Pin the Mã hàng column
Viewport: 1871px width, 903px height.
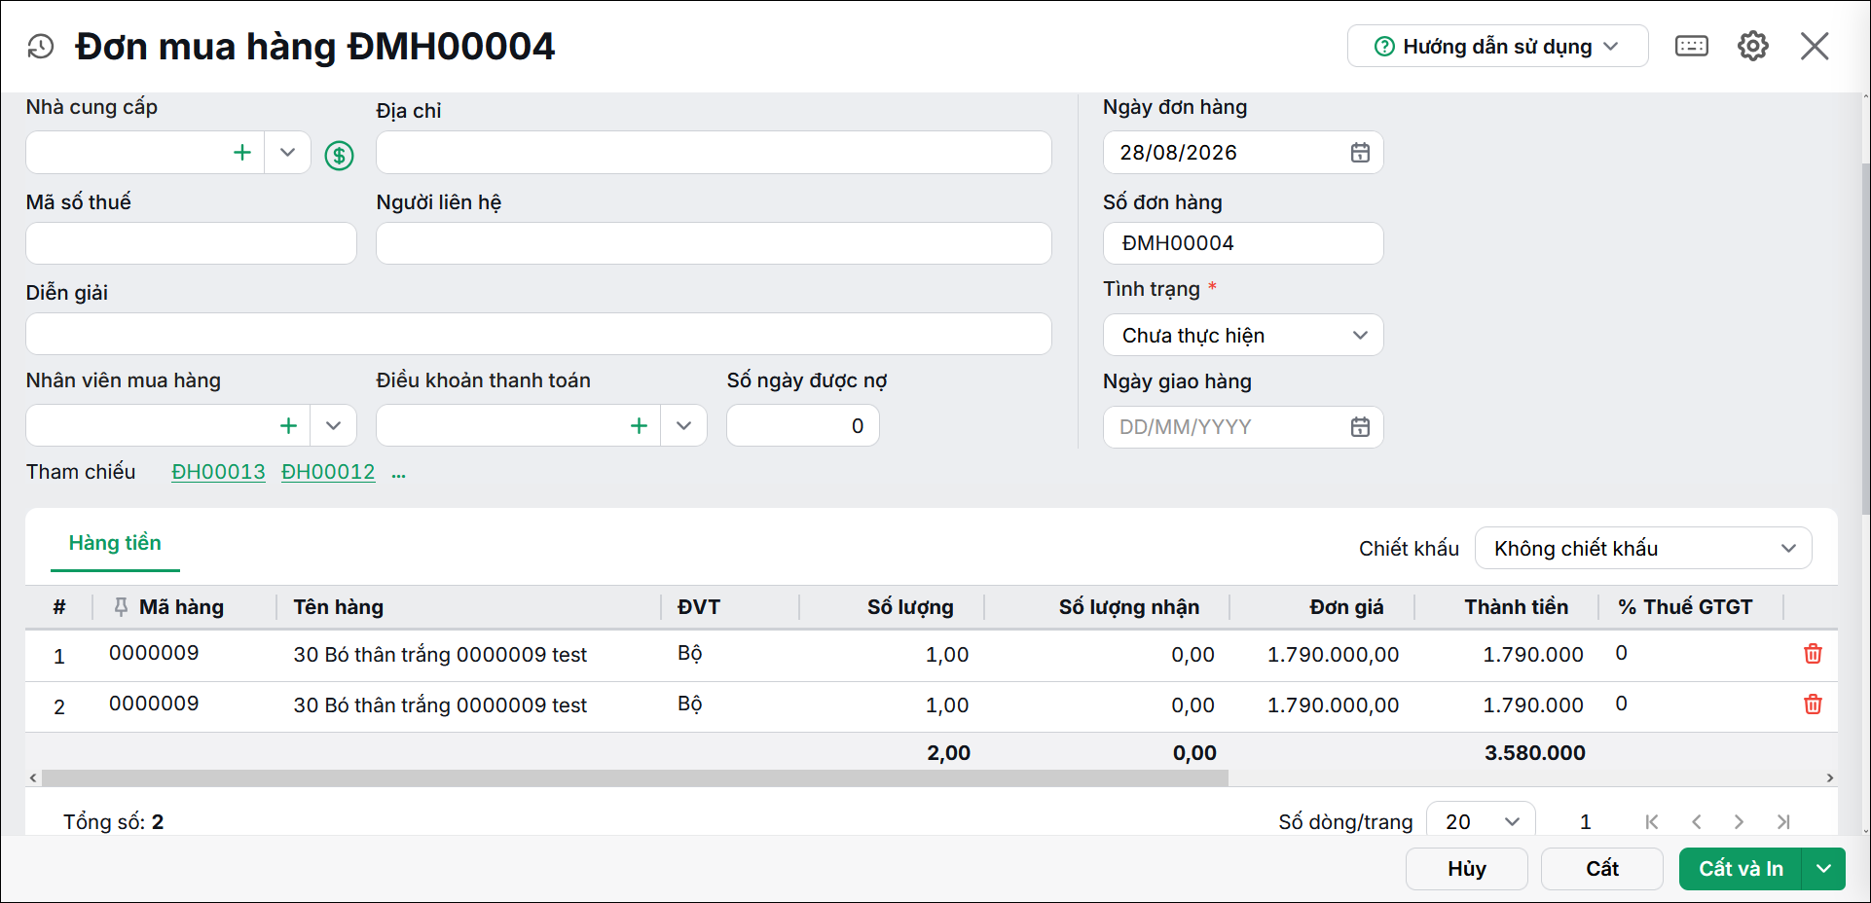121,607
